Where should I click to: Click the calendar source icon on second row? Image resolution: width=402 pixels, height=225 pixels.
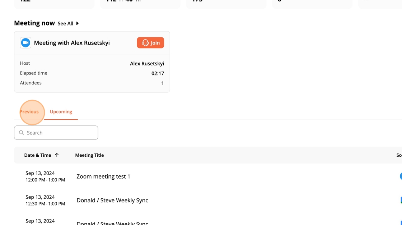click(x=401, y=200)
